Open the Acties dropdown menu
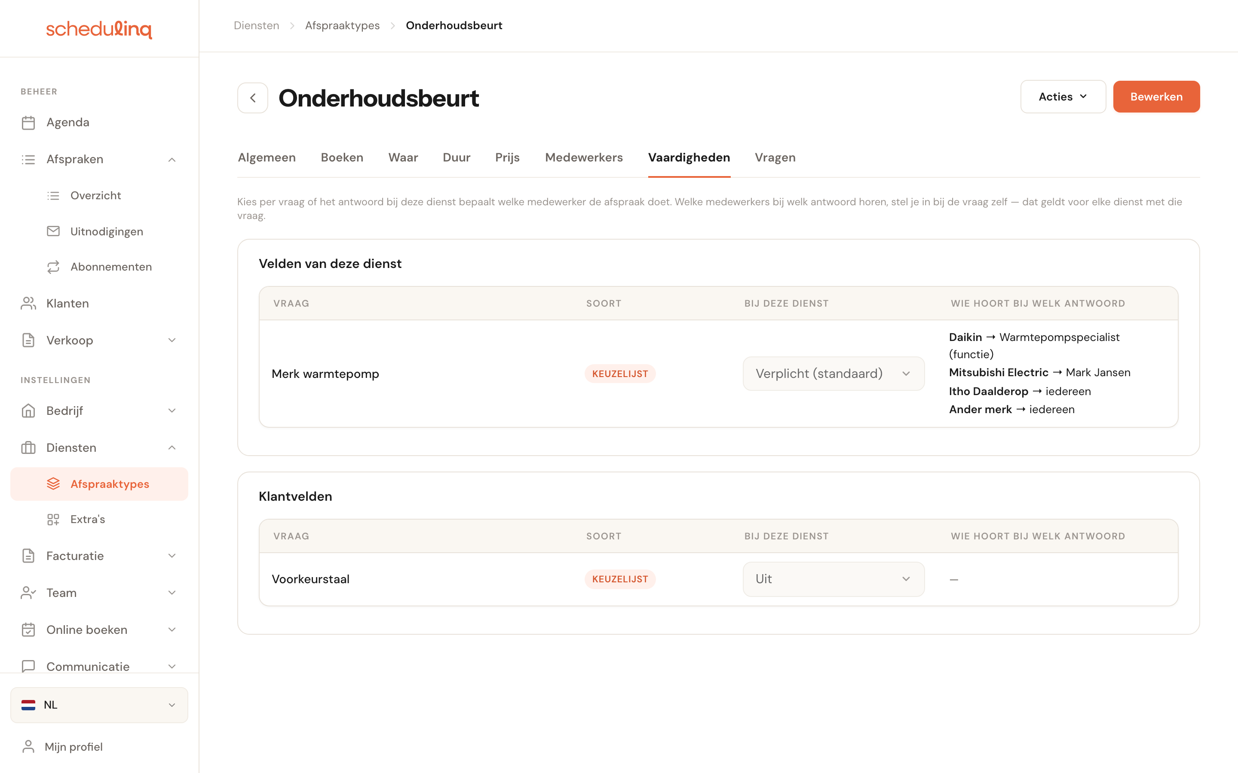This screenshot has width=1238, height=773. click(x=1063, y=97)
